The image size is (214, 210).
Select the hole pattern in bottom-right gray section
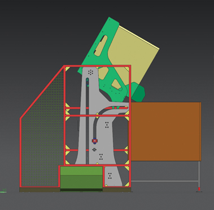110,176
